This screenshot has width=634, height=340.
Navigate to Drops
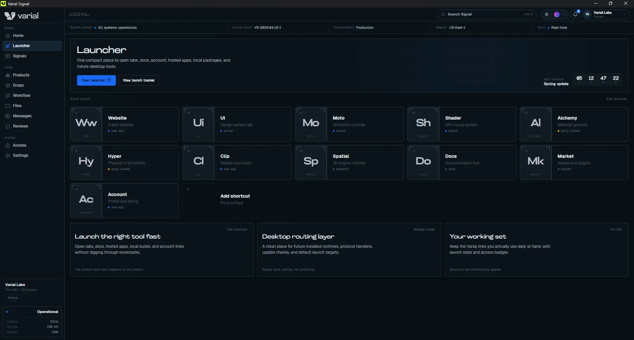pyautogui.click(x=32, y=85)
